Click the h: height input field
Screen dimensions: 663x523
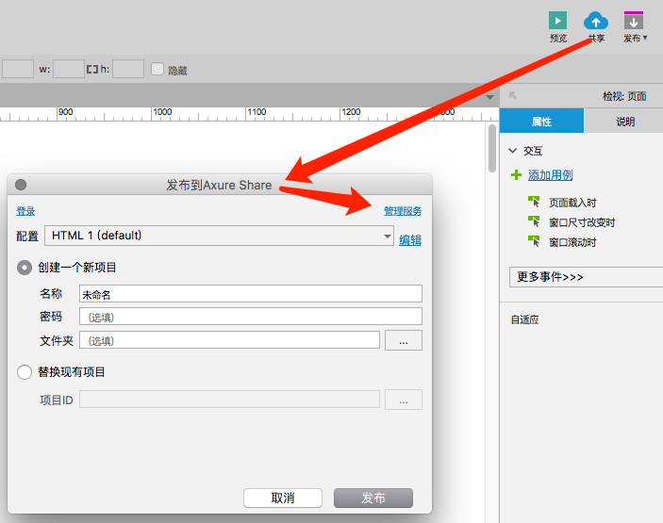(x=128, y=69)
